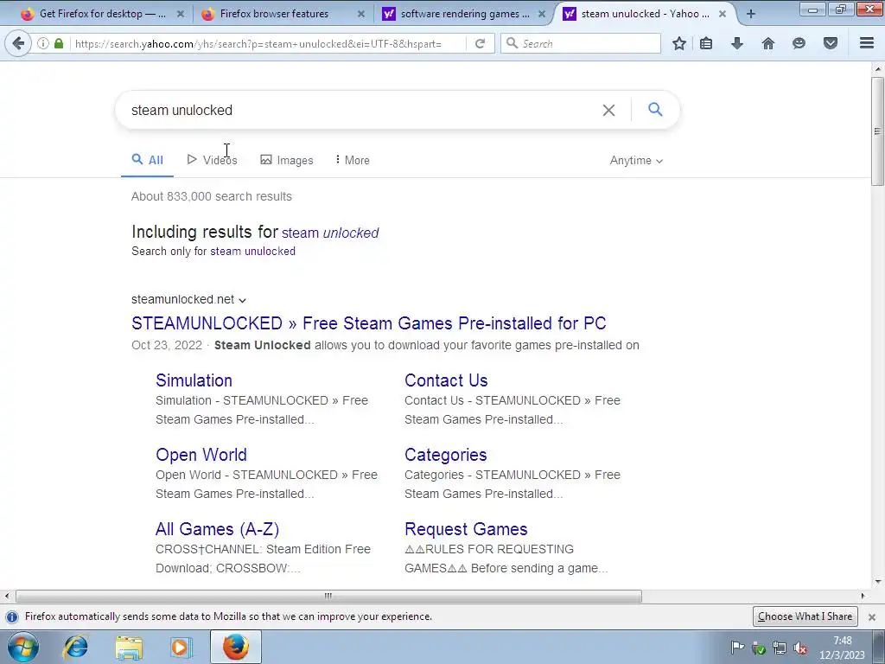
Task: Open Windows Media Player from taskbar
Action: [181, 647]
